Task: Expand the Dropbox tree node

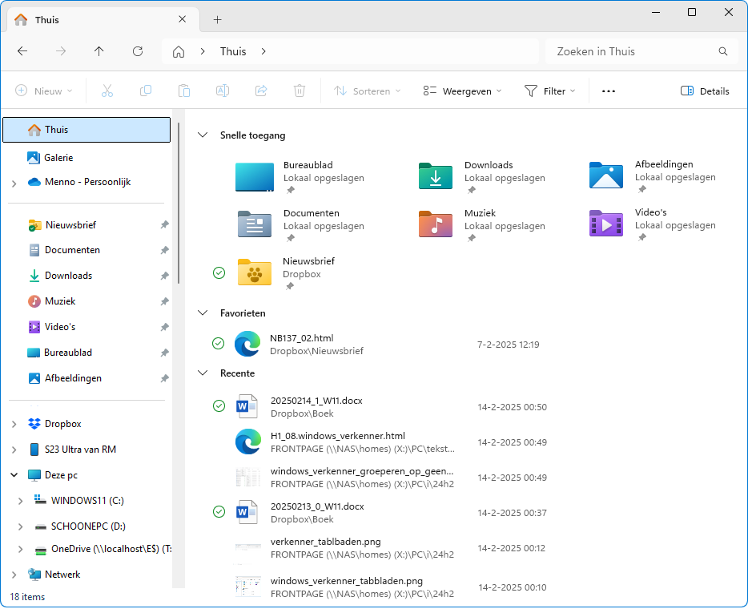Action: 14,424
